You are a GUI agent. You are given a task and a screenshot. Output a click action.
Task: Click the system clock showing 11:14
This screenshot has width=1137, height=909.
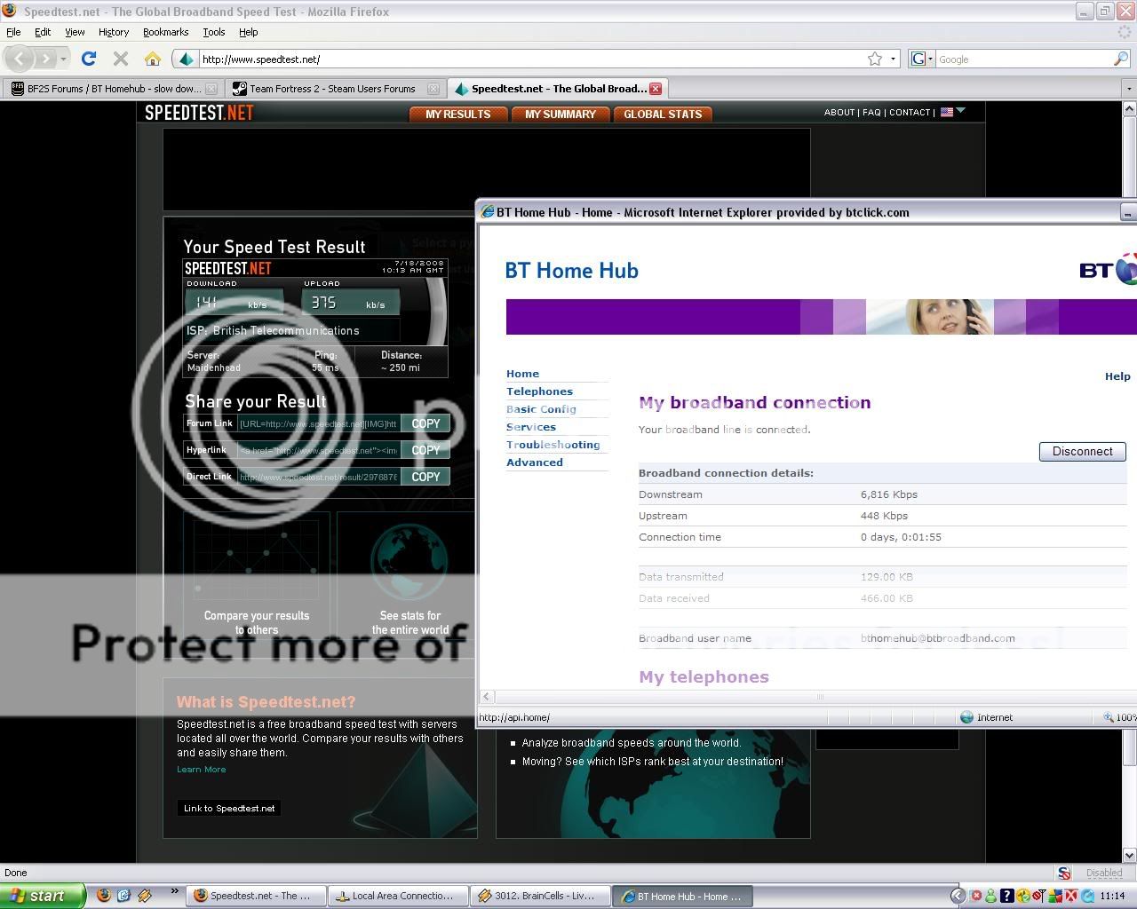pos(1112,897)
